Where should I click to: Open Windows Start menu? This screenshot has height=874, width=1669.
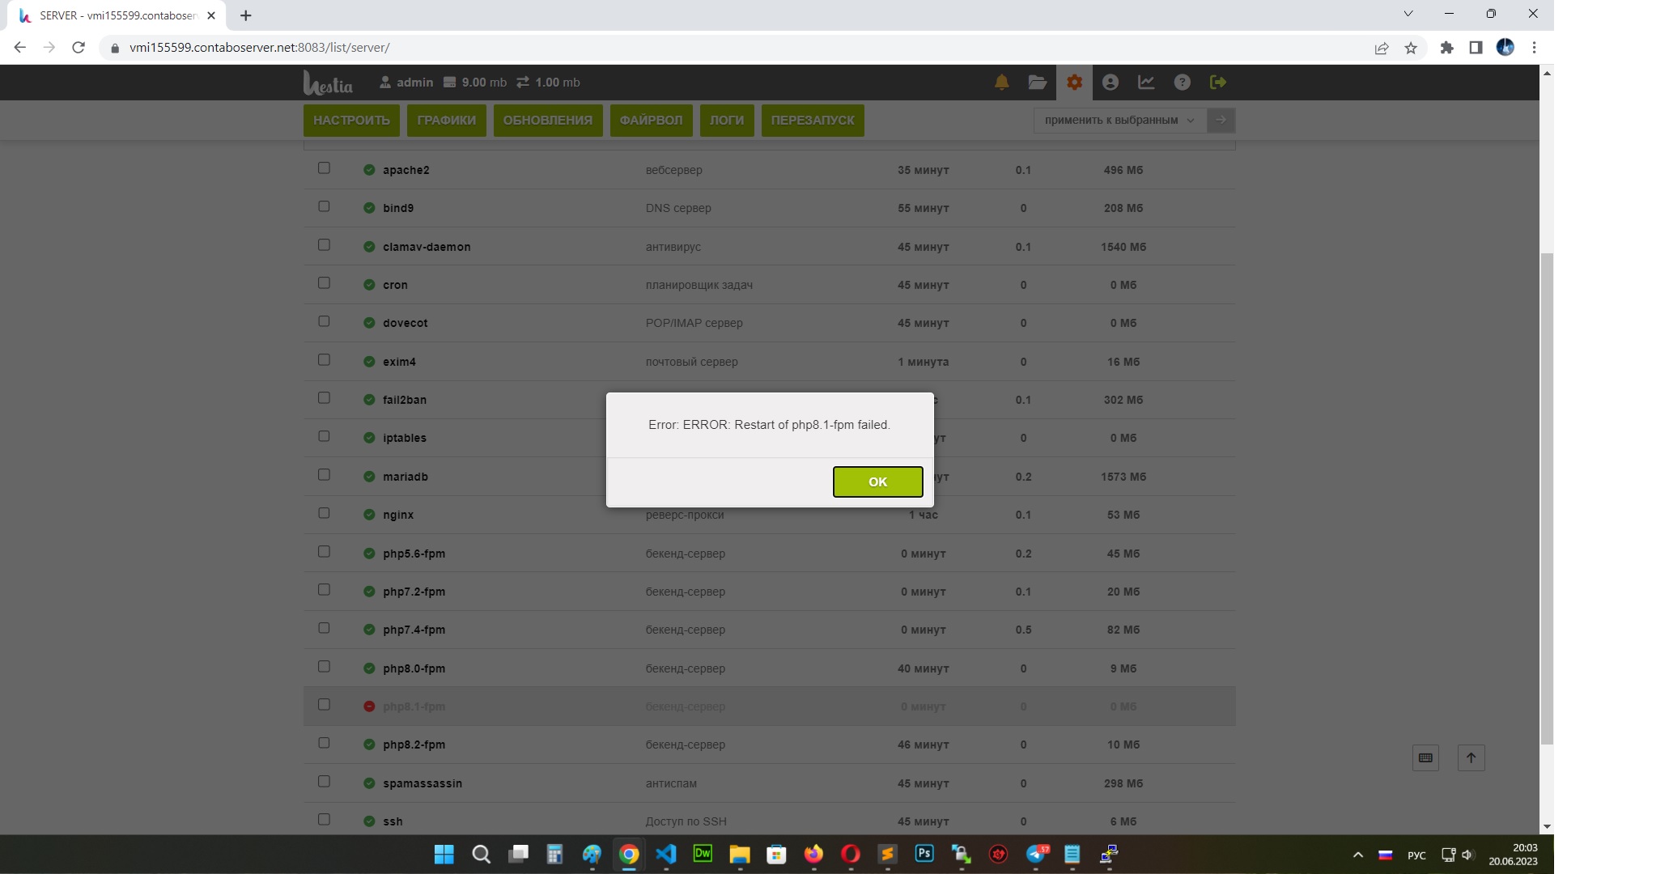coord(444,855)
